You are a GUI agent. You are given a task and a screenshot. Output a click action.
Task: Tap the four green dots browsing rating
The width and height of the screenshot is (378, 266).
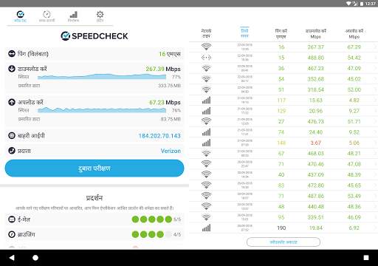pos(152,234)
